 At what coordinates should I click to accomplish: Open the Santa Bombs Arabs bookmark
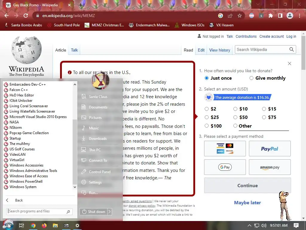pos(23,25)
